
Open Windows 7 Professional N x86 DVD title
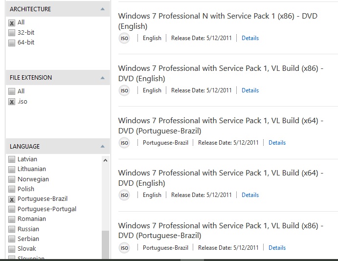(218, 21)
